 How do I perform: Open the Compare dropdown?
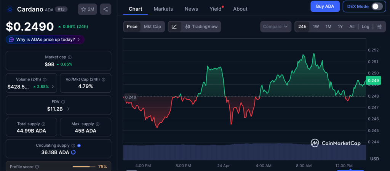pyautogui.click(x=277, y=27)
